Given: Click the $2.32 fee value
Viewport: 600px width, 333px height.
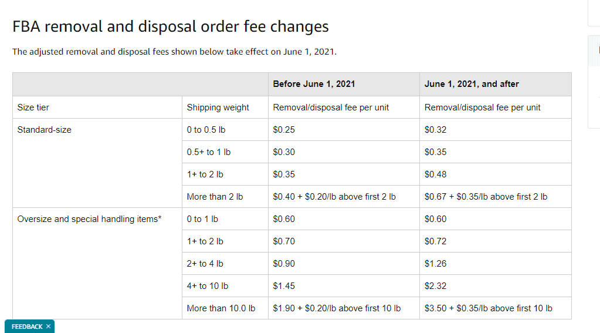Looking at the screenshot, I should tap(435, 285).
